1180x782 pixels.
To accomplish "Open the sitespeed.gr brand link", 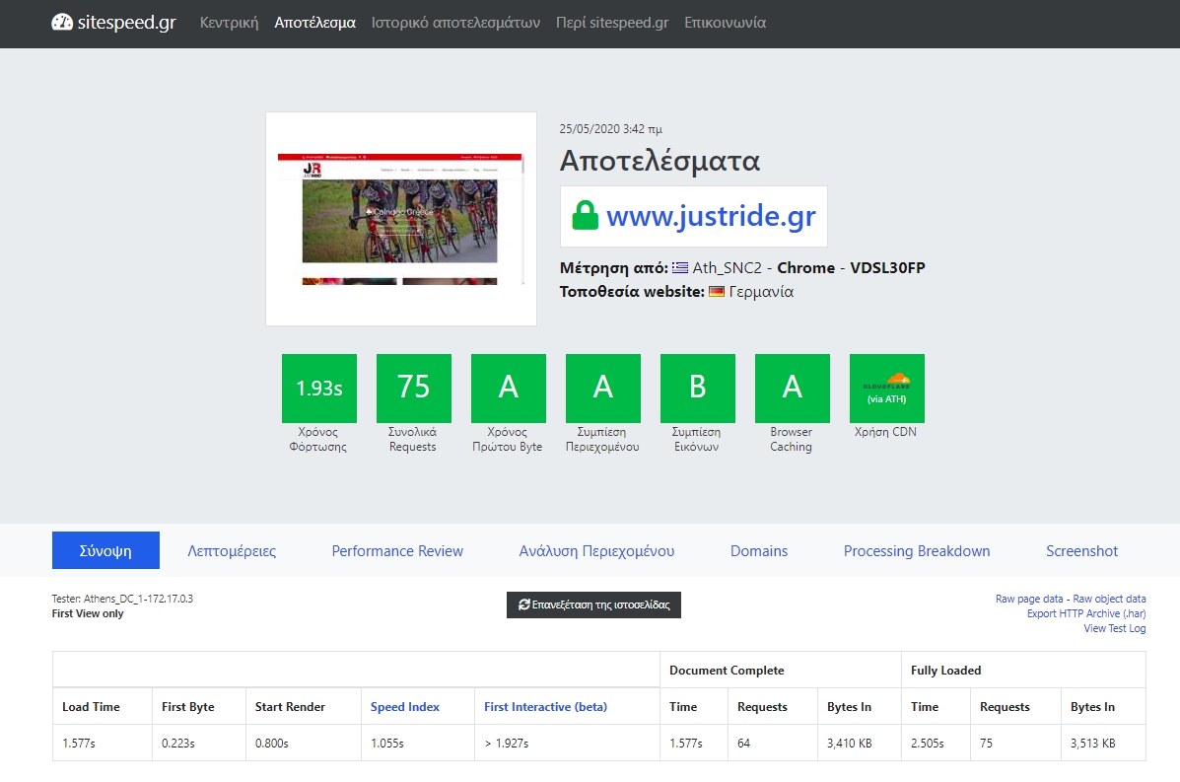I will click(x=113, y=23).
